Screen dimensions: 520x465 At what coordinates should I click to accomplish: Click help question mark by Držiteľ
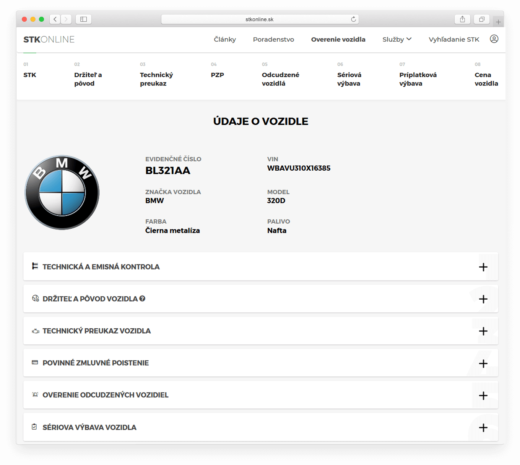point(142,299)
